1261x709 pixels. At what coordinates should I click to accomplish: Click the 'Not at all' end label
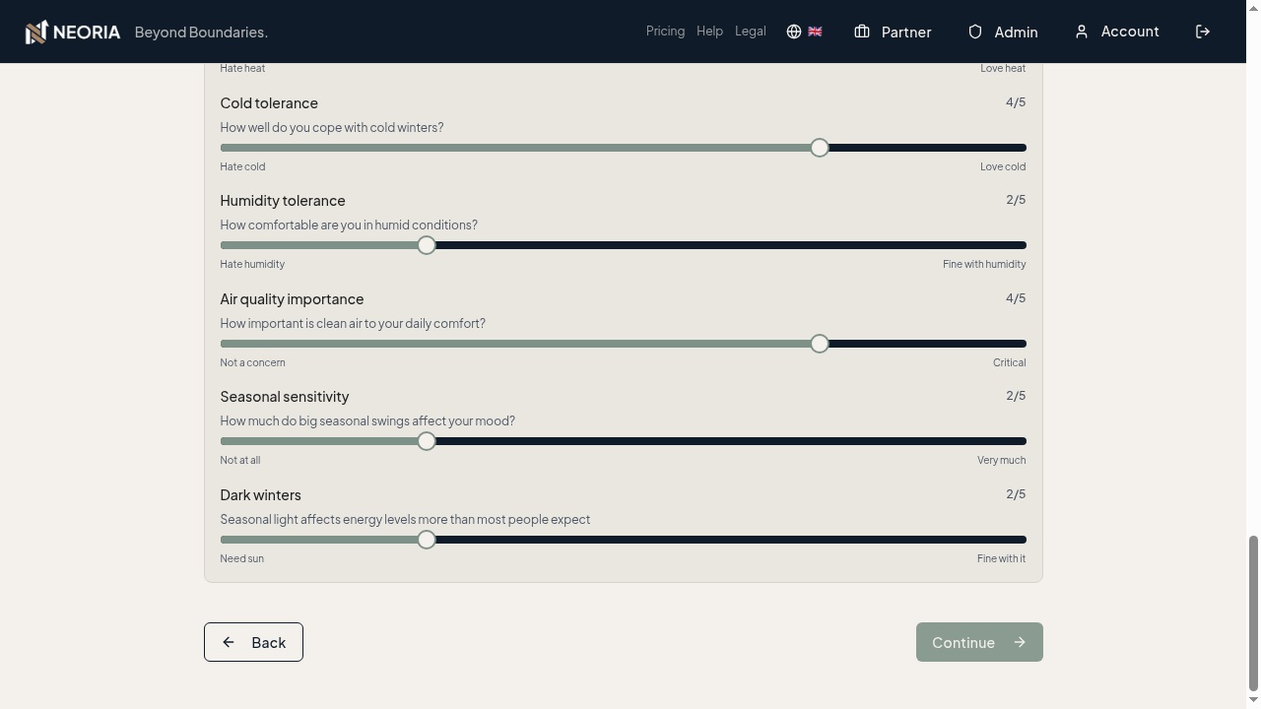[240, 460]
